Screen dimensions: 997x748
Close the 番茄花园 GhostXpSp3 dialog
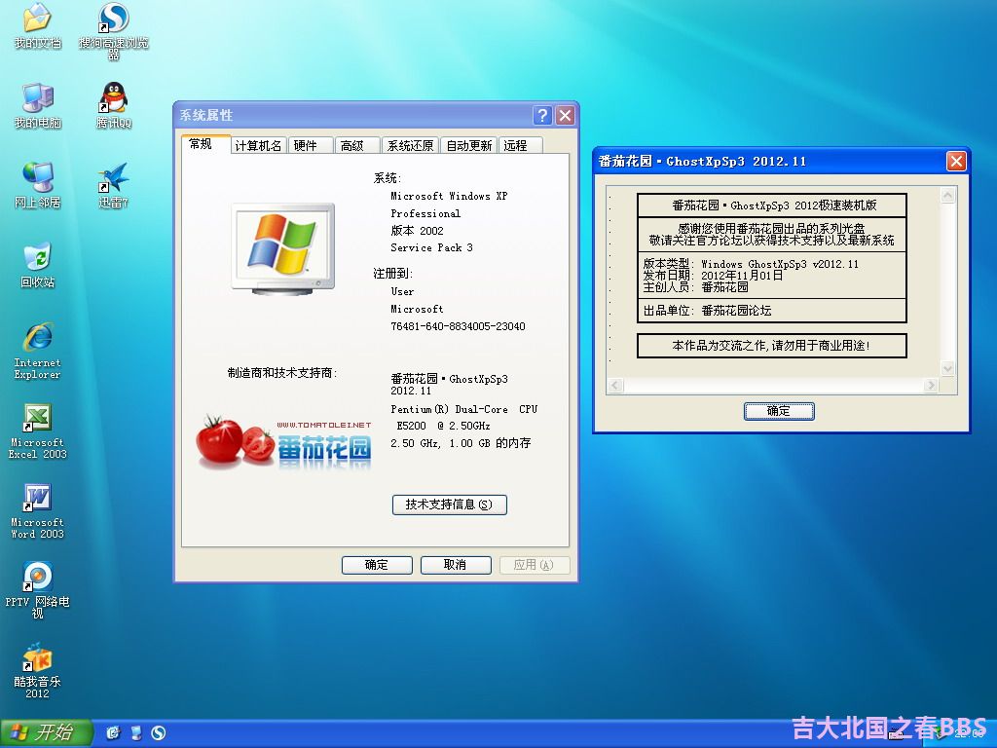[956, 161]
